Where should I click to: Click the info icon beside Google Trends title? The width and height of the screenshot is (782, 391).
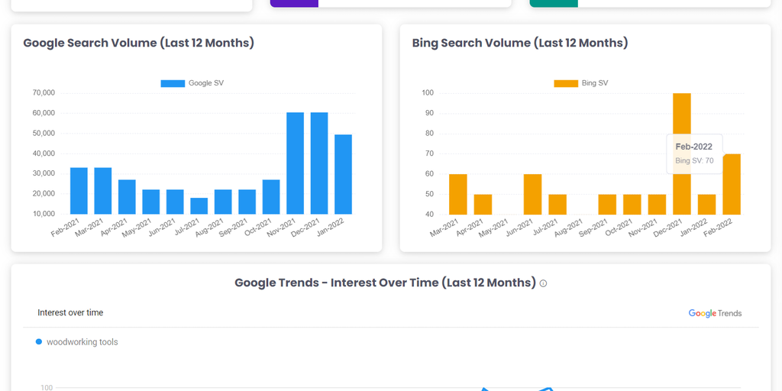click(544, 283)
